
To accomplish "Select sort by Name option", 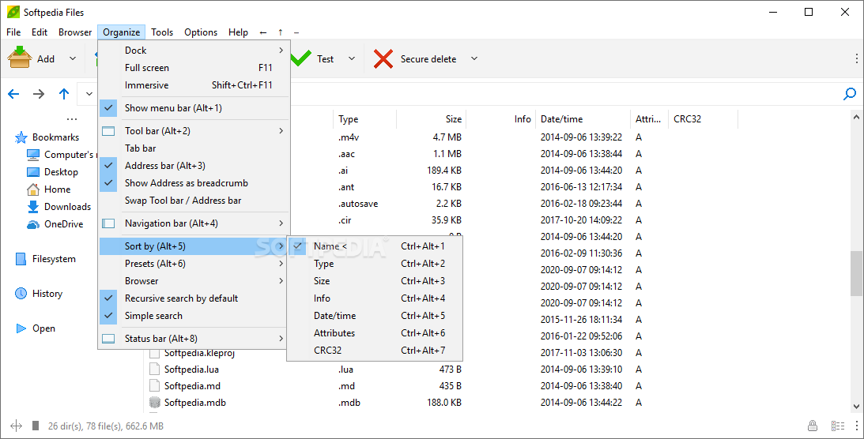I will pyautogui.click(x=375, y=246).
